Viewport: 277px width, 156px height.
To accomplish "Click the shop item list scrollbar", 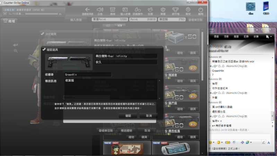I will (202, 56).
